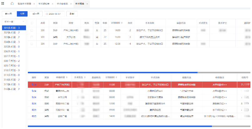
Task: Select room 307手术间
Action: point(14,56)
